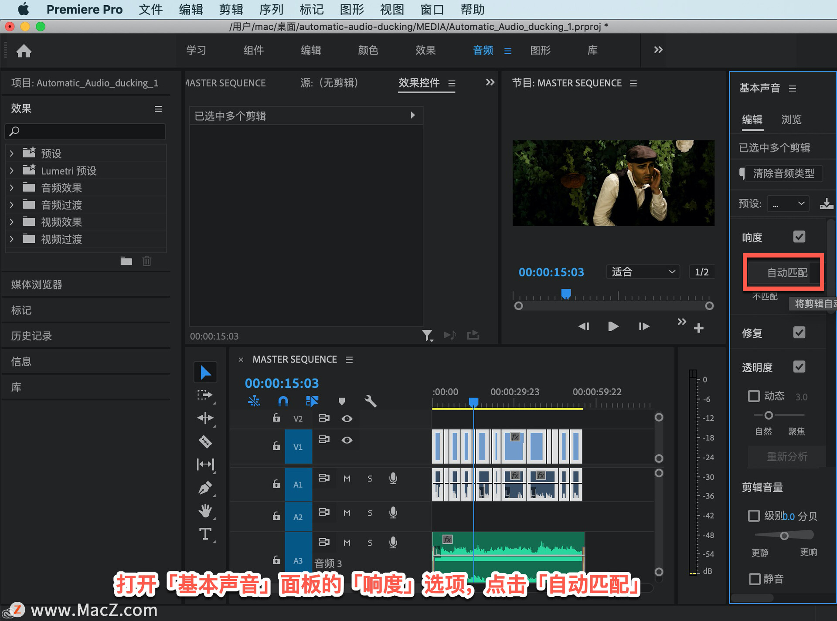The image size is (837, 621).
Task: Mute track A1
Action: 347,478
